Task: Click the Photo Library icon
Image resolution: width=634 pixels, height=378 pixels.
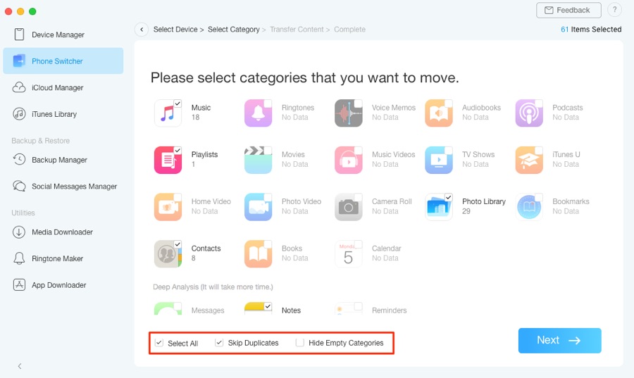Action: [x=439, y=207]
